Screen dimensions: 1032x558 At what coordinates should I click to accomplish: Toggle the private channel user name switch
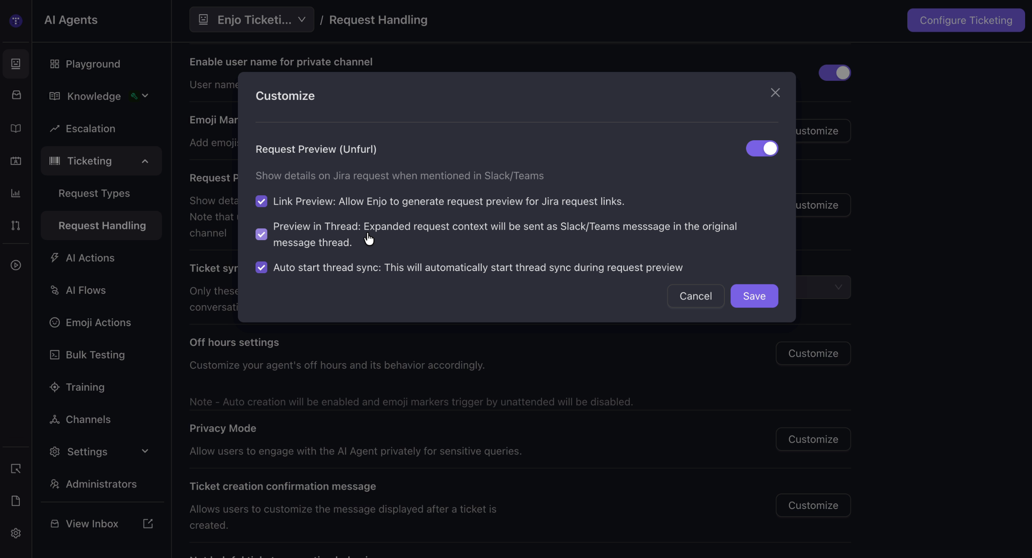pos(835,73)
